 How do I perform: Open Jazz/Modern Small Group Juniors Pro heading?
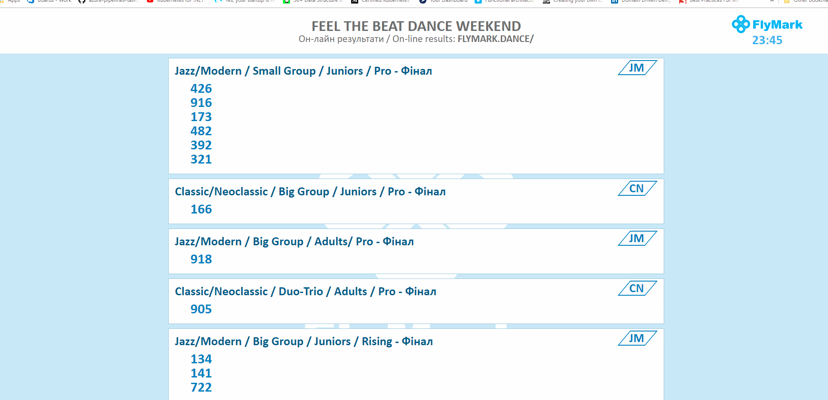(303, 71)
